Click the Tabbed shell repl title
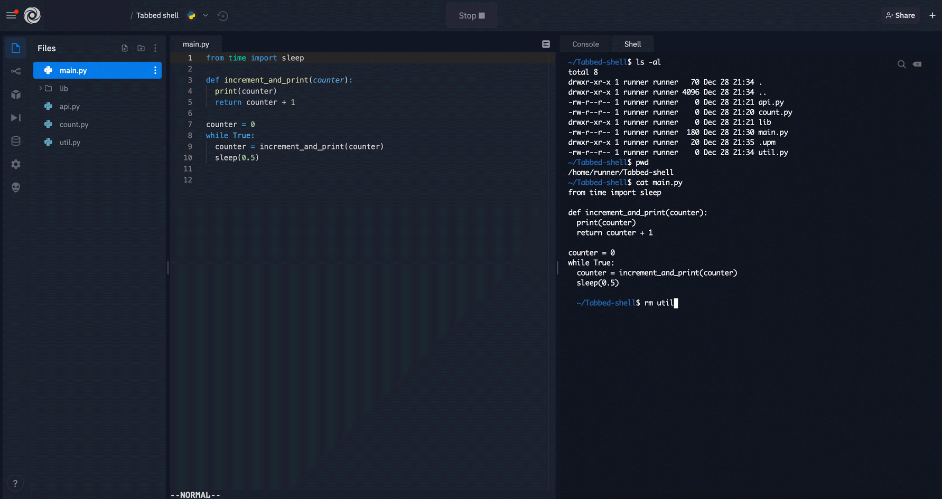 pyautogui.click(x=157, y=15)
